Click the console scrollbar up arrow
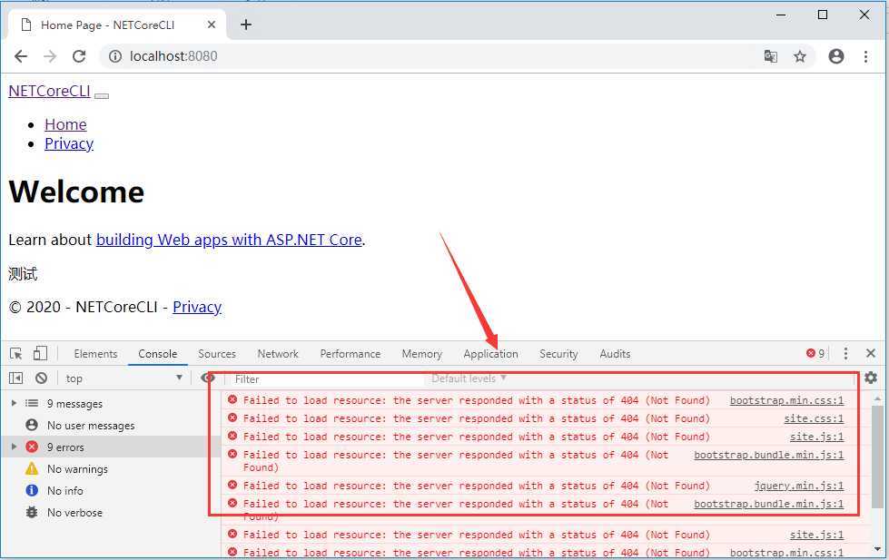This screenshot has height=560, width=889. click(878, 398)
